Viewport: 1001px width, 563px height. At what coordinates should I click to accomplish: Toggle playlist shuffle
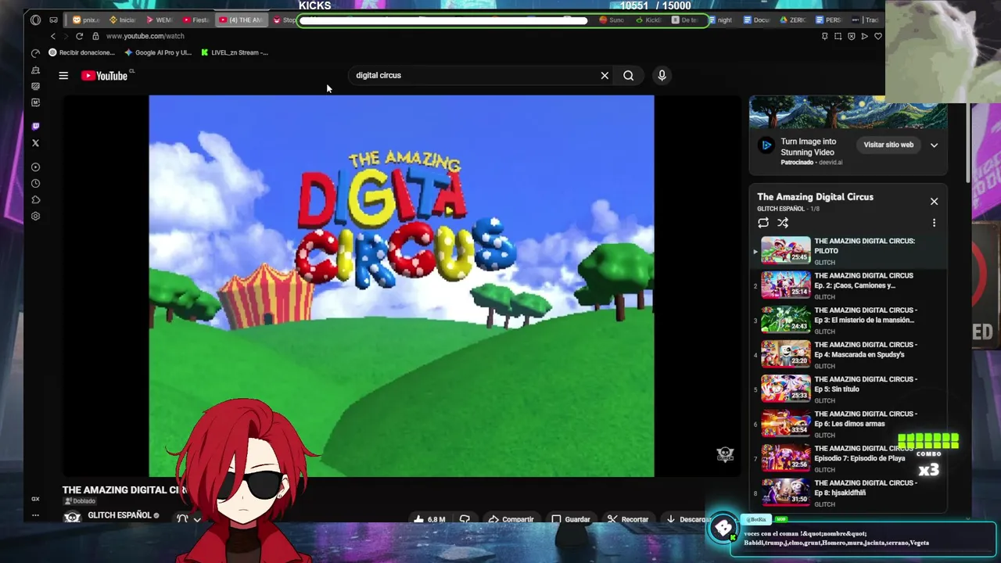pos(783,223)
